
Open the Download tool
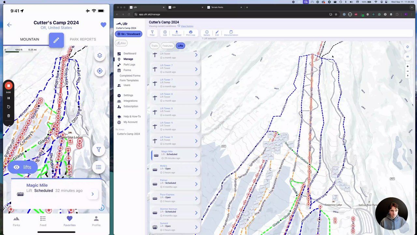(x=177, y=33)
